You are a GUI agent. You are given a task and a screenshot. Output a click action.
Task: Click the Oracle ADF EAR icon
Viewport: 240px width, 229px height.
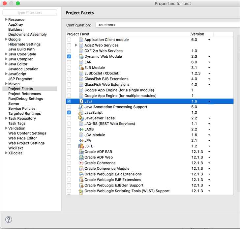pyautogui.click(x=81, y=152)
